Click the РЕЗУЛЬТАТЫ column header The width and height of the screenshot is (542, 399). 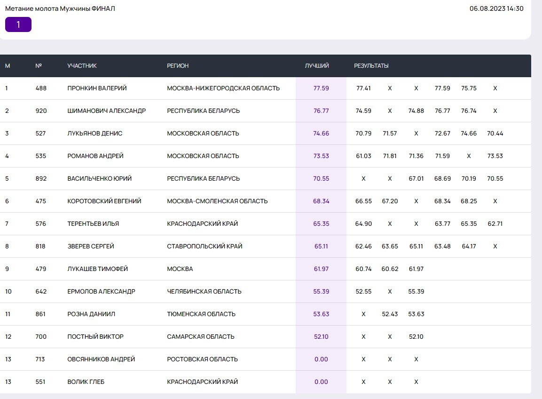click(x=371, y=66)
